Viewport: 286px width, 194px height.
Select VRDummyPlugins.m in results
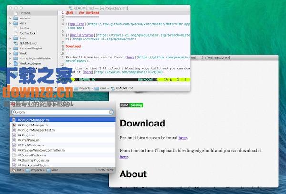pos(62,160)
